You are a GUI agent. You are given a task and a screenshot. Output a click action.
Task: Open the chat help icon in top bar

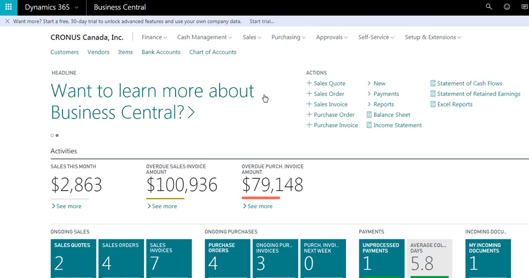524,7
